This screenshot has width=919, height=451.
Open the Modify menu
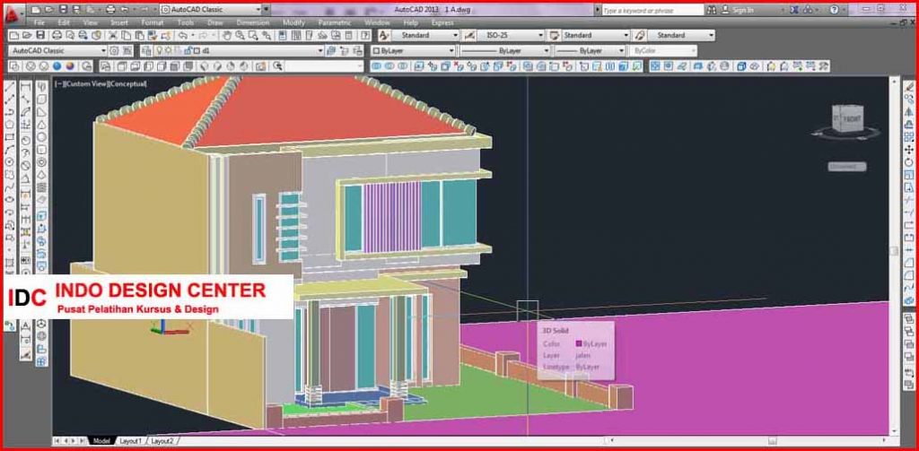tap(293, 22)
